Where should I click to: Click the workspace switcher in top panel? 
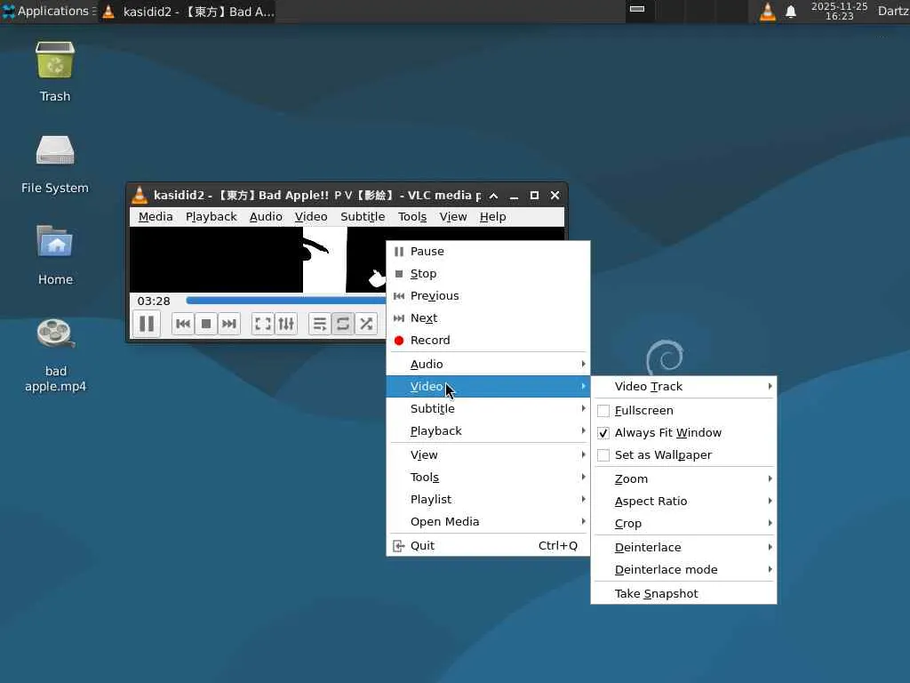click(686, 11)
